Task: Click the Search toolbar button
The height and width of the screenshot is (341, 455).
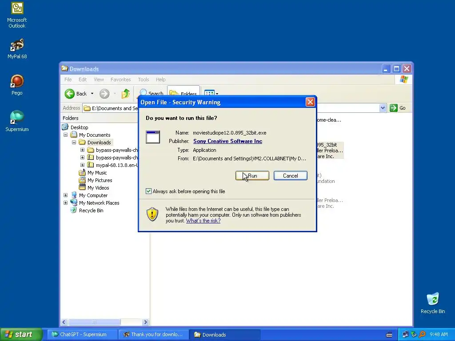Action: click(x=151, y=93)
